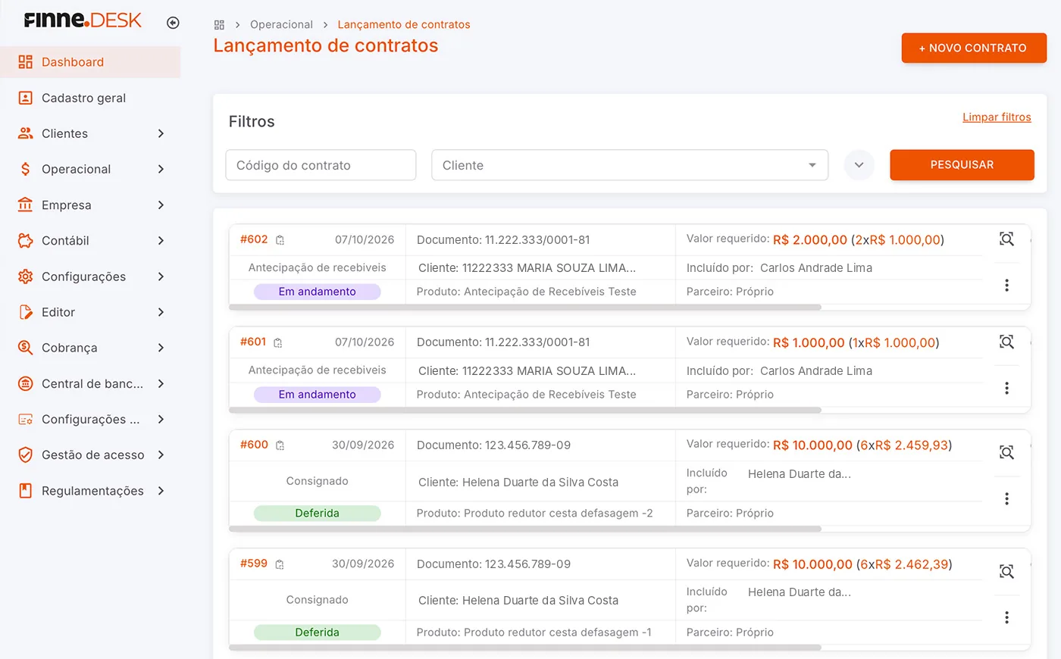Click the Limpar filtros link
This screenshot has height=659, width=1061.
[997, 117]
